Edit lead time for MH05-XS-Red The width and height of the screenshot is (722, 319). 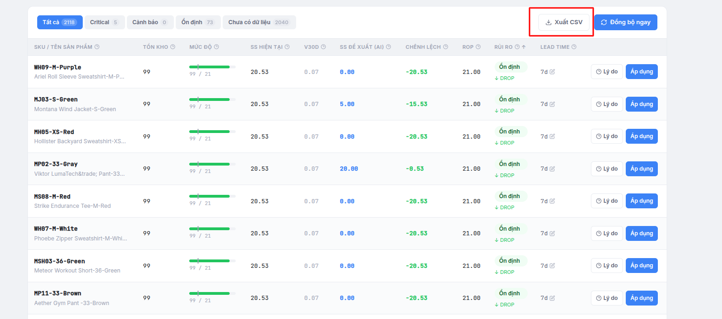coord(552,137)
